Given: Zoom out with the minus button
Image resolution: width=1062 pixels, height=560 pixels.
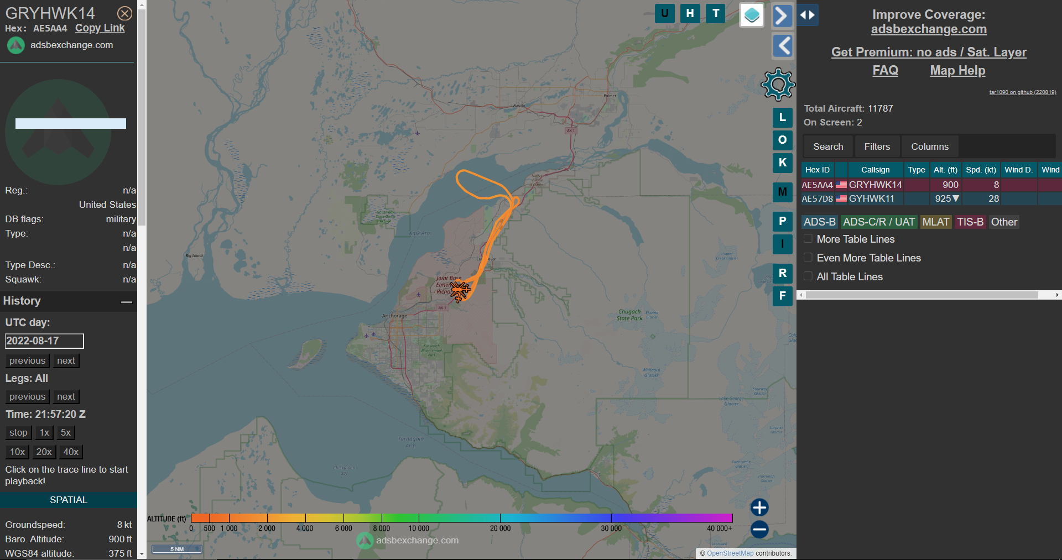Looking at the screenshot, I should click(759, 529).
